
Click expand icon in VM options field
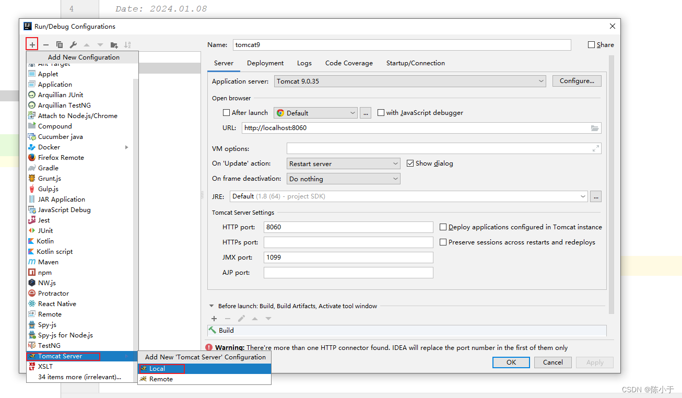(x=596, y=149)
